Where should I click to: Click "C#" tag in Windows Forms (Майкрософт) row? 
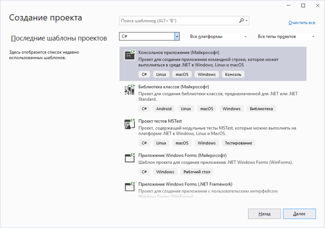coord(144,172)
